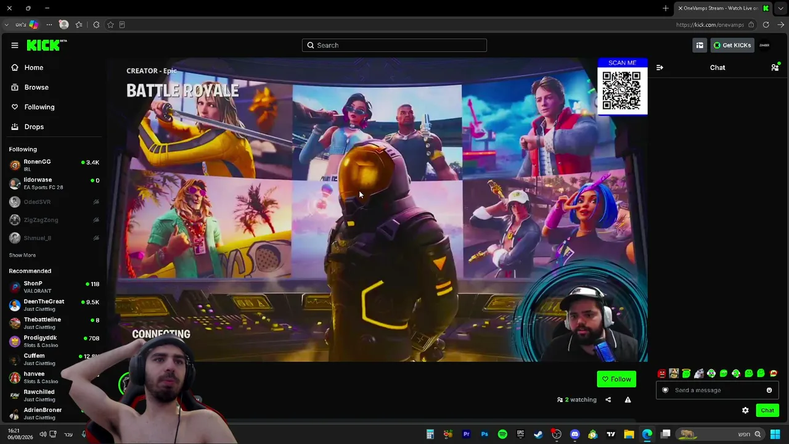The height and width of the screenshot is (444, 789).
Task: Go to the Kick logo homepage
Action: [47, 45]
